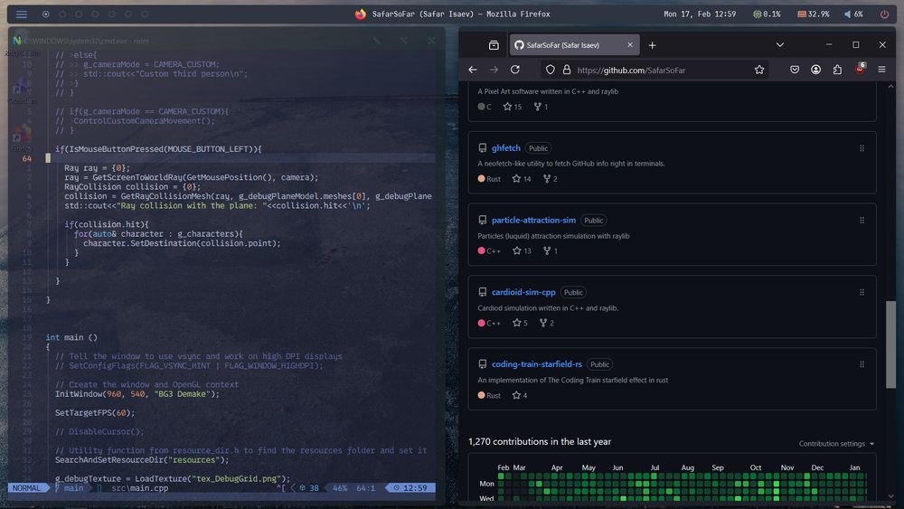Click the Firefox logo in the top bar
The image size is (904, 509).
(361, 14)
